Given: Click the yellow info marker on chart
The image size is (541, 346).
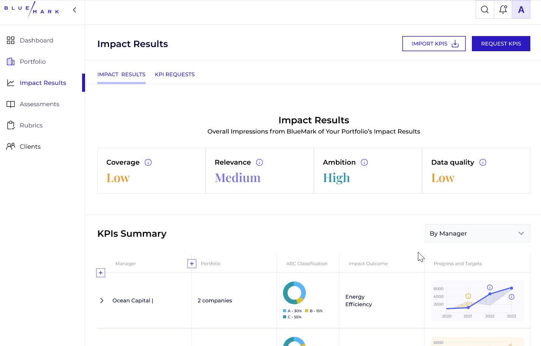Looking at the screenshot, I should [x=468, y=296].
